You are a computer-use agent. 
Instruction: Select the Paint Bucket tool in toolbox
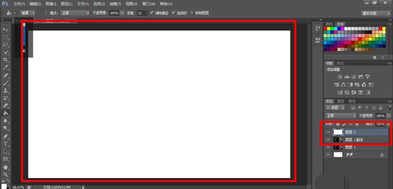[x=6, y=113]
